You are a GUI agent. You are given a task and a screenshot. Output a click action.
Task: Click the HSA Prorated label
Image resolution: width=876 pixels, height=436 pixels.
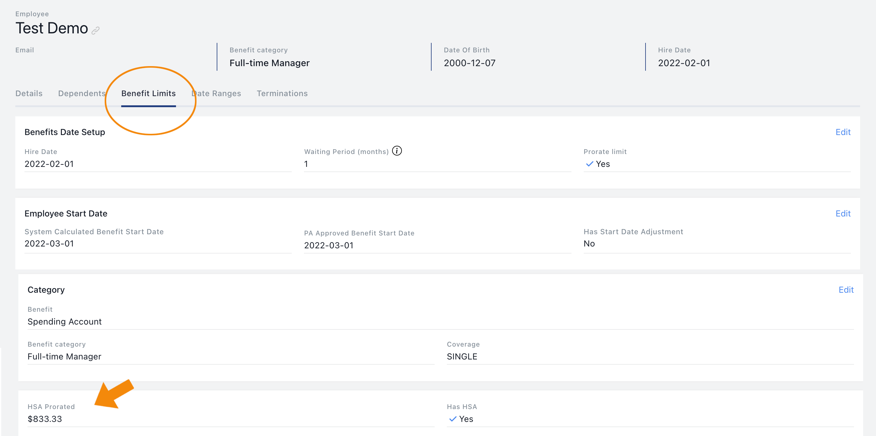point(51,407)
